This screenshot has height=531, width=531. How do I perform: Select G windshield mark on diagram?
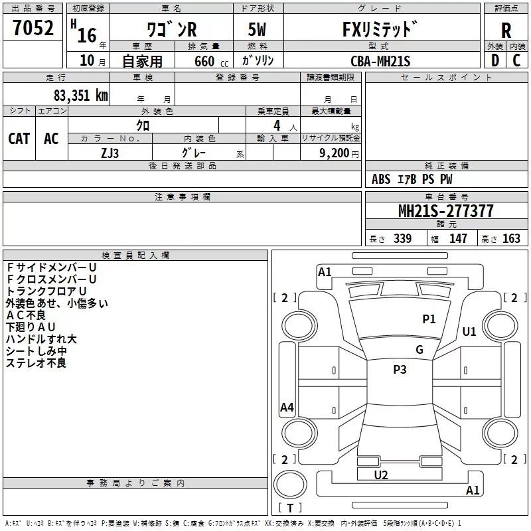point(419,350)
